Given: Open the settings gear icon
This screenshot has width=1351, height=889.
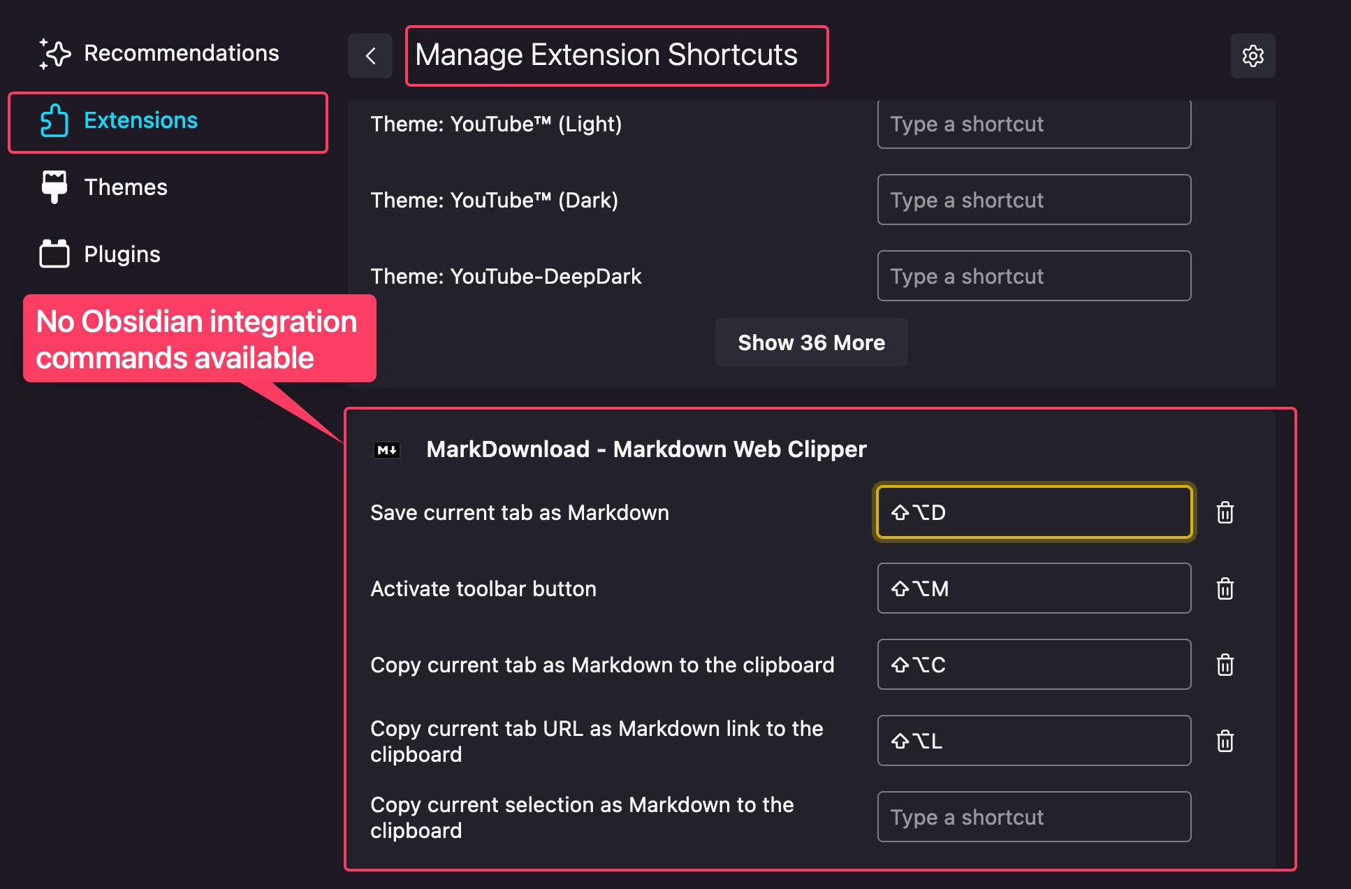Looking at the screenshot, I should pos(1253,55).
